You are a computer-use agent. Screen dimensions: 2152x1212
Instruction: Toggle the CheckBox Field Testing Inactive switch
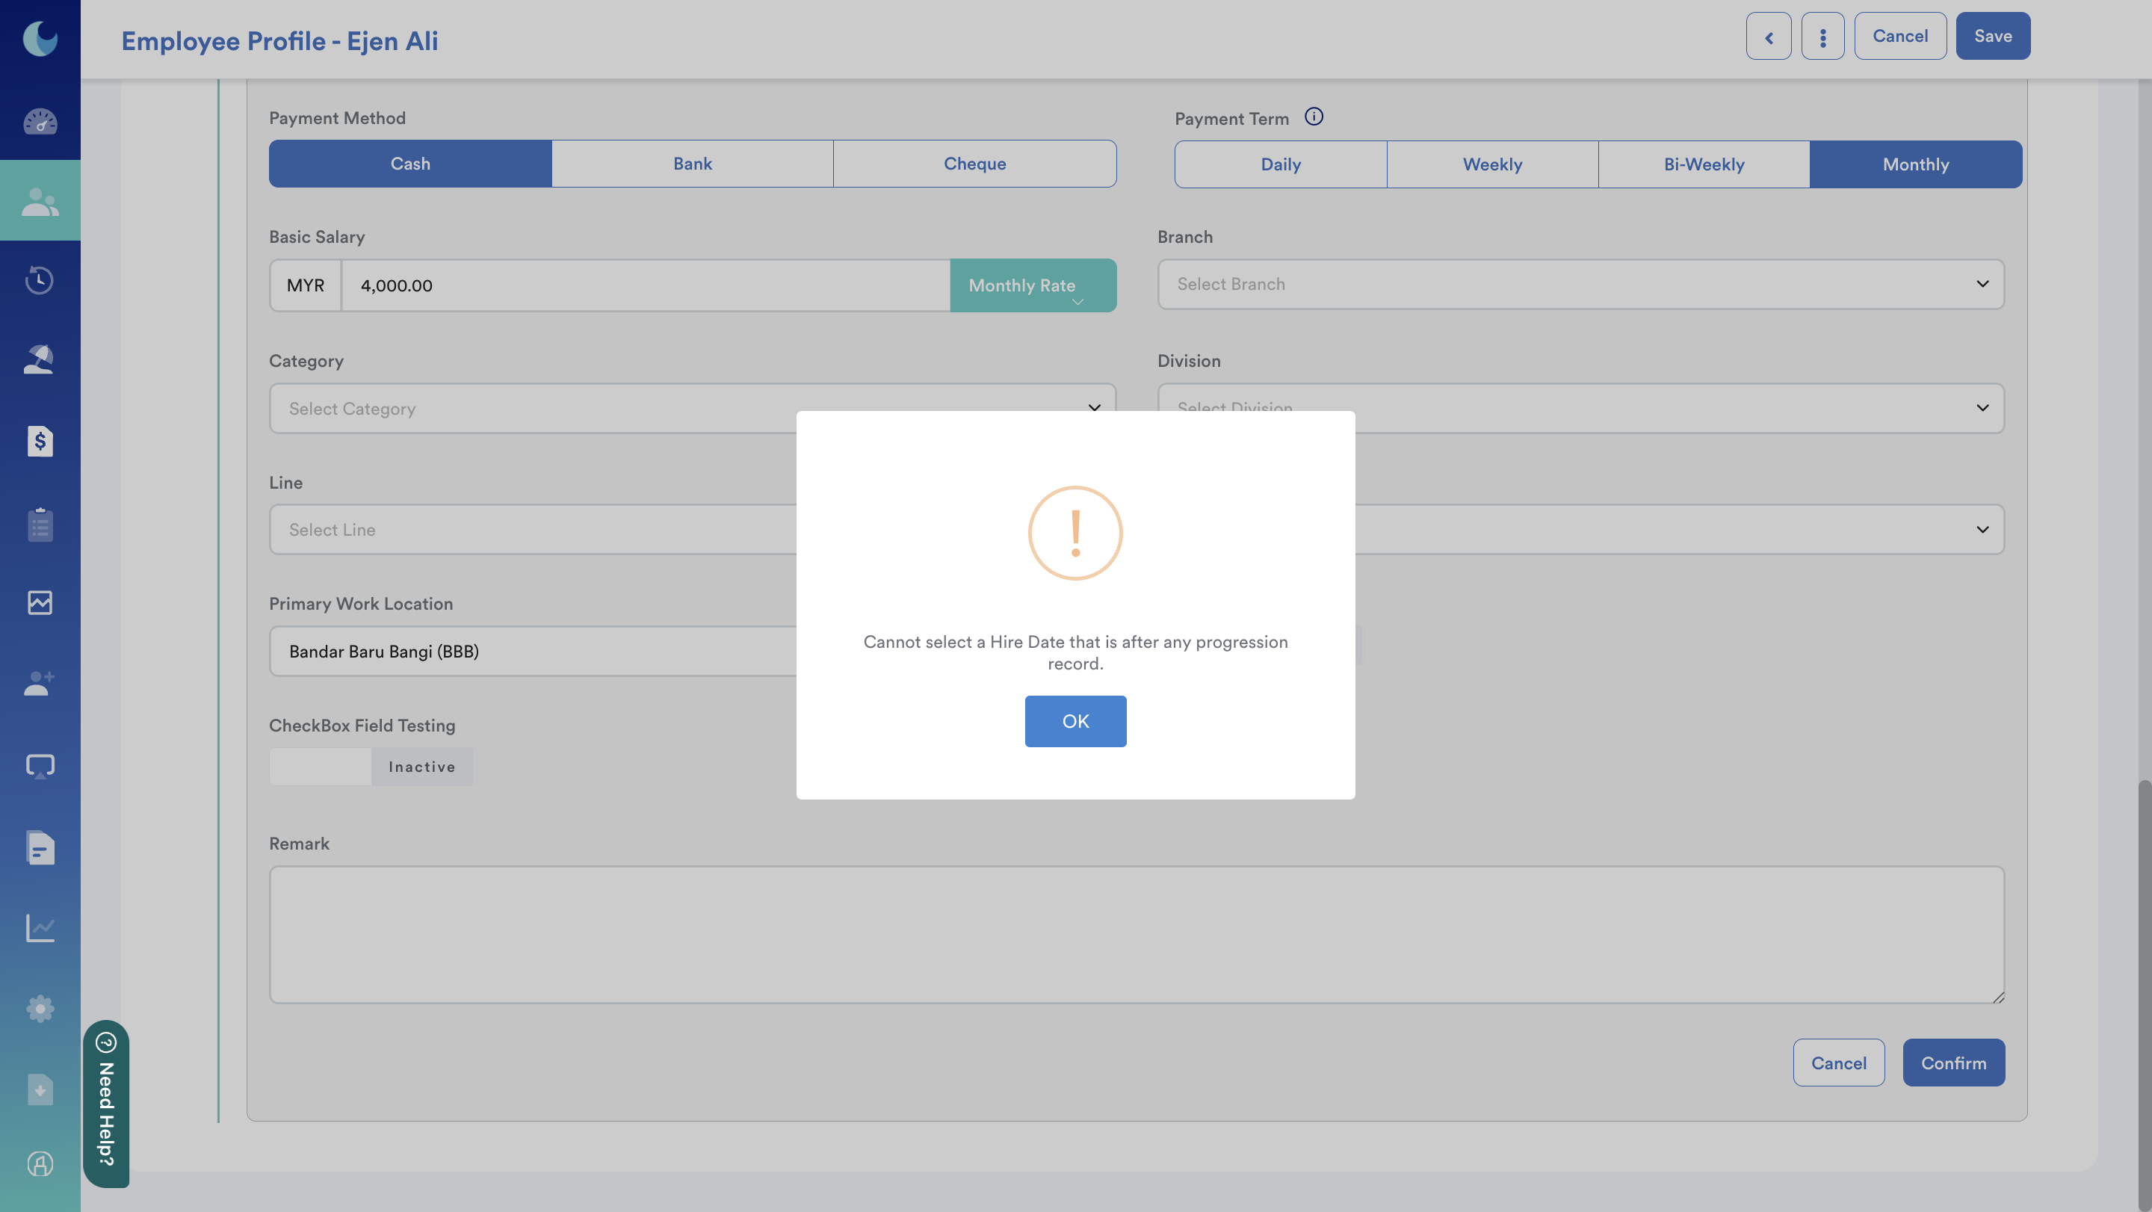tap(372, 766)
